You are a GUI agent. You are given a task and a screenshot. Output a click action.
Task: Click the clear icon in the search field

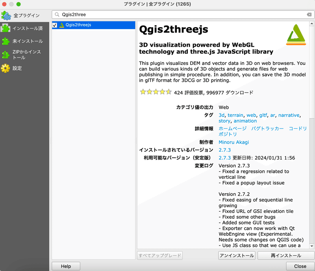(x=308, y=14)
